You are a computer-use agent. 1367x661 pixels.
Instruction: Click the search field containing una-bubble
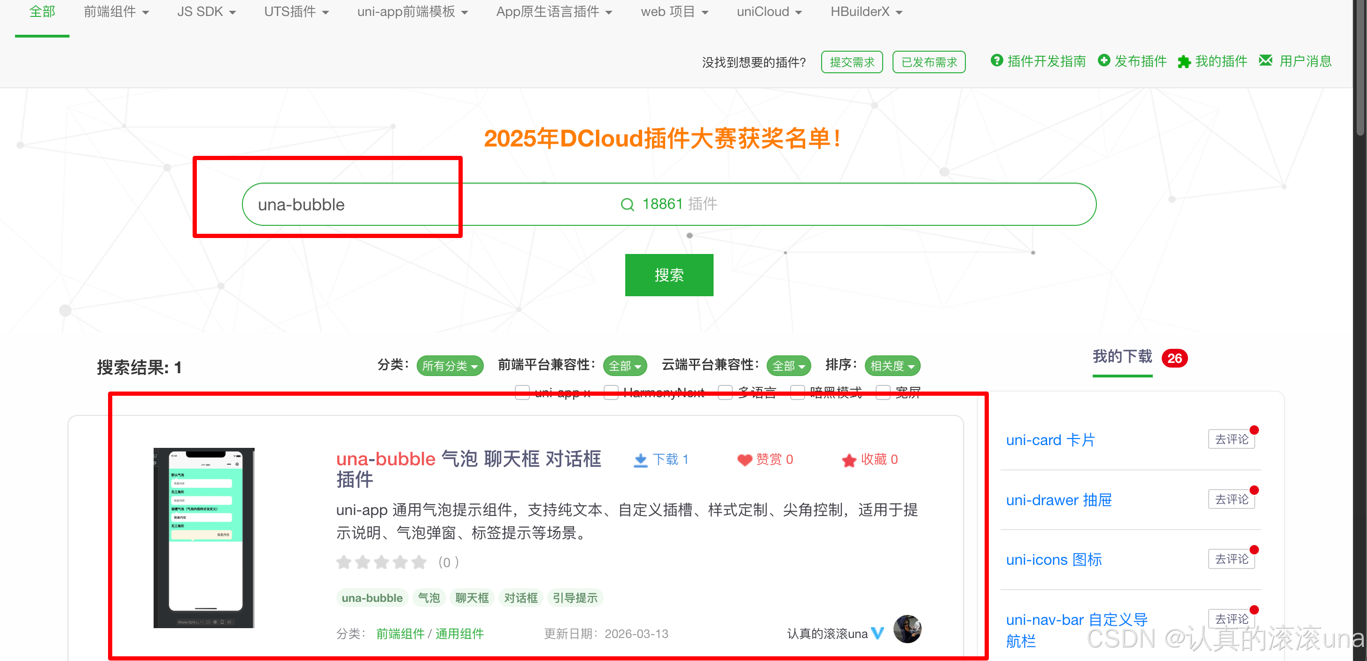(x=669, y=204)
